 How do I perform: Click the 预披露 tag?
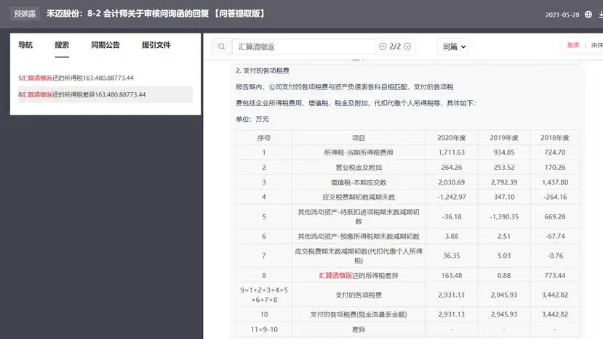[x=25, y=14]
